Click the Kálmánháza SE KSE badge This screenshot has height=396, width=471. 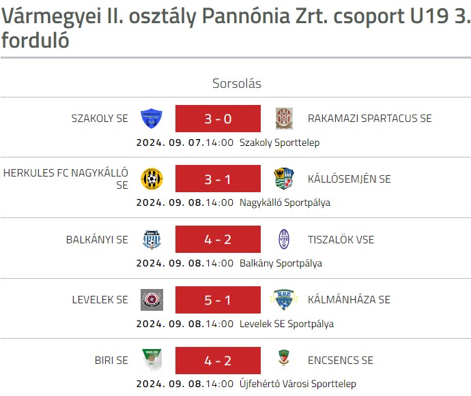click(x=284, y=300)
